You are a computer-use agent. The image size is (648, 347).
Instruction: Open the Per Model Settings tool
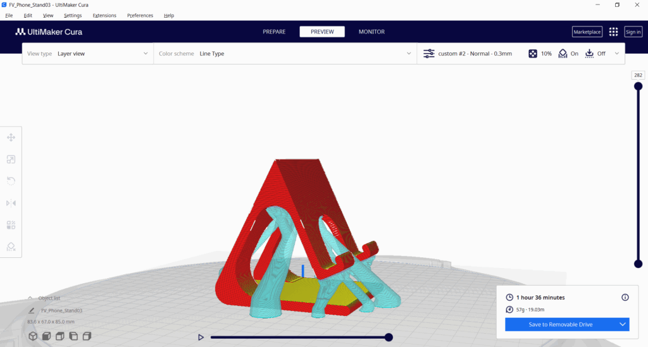coord(11,225)
